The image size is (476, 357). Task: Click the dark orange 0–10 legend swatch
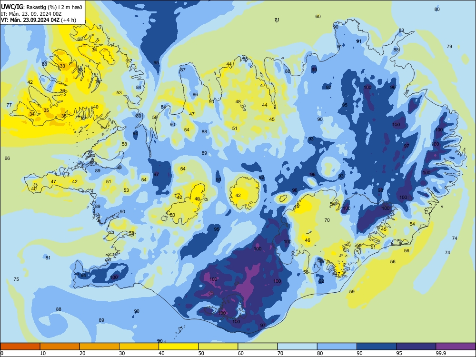(x=20, y=347)
